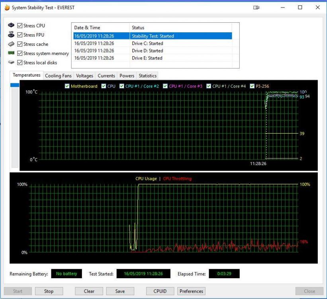
Task: Select the Statistics tab
Action: coord(147,76)
